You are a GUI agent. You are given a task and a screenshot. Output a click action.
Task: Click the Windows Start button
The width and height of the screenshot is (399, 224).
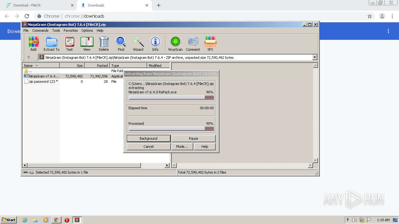(9, 220)
